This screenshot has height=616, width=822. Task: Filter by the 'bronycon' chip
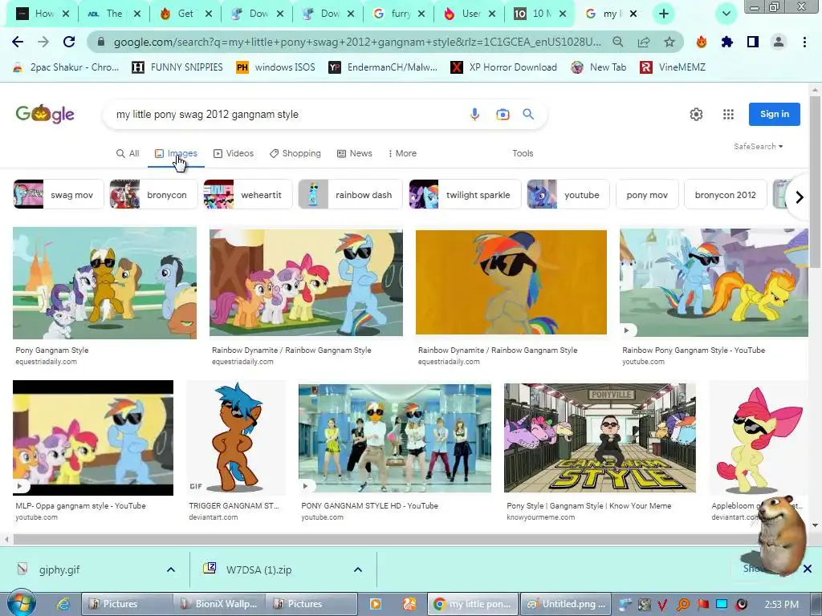coord(153,194)
